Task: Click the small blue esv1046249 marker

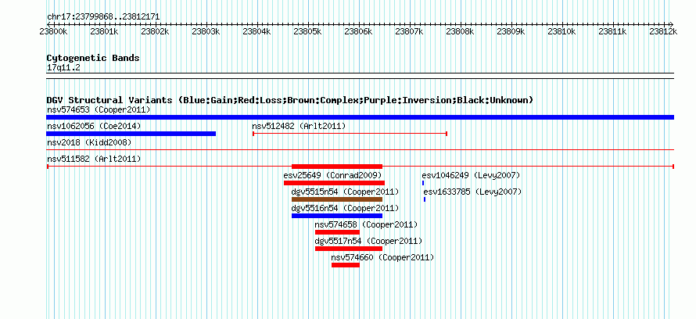Action: [x=423, y=183]
